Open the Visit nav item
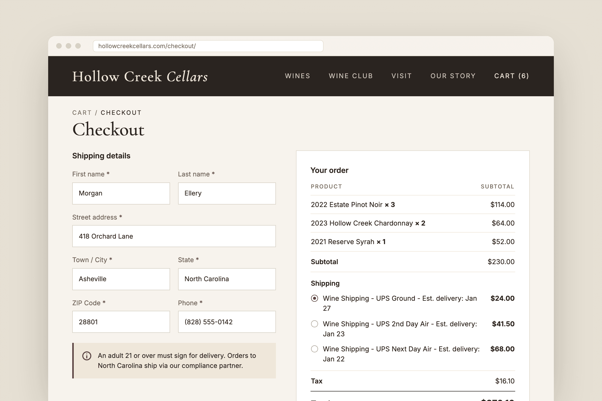602x401 pixels. (x=402, y=76)
